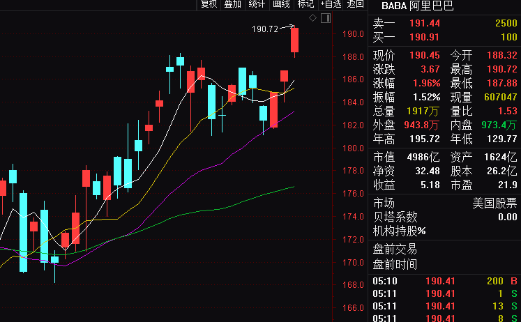Click the 盘前交易 label
The image size is (521, 322).
395,249
